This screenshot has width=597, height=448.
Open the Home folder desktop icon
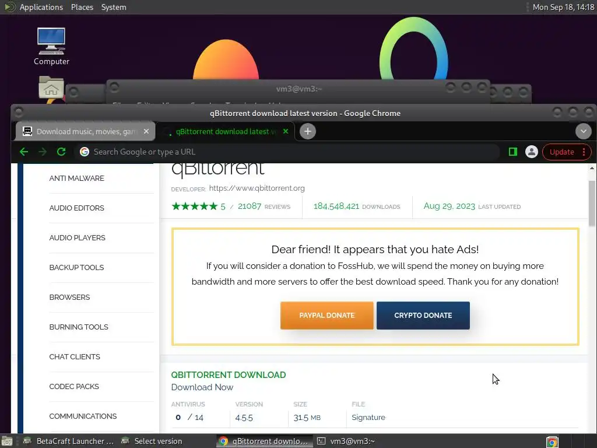coord(51,87)
